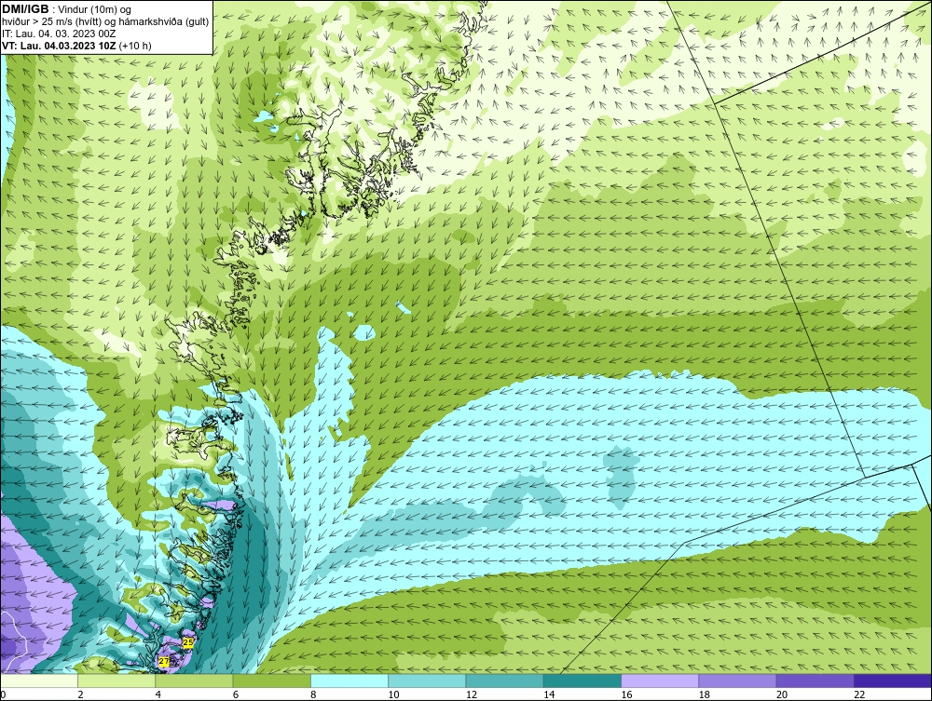The width and height of the screenshot is (932, 701).
Task: Click the darkest purple legend color above 22
Action: [x=892, y=681]
